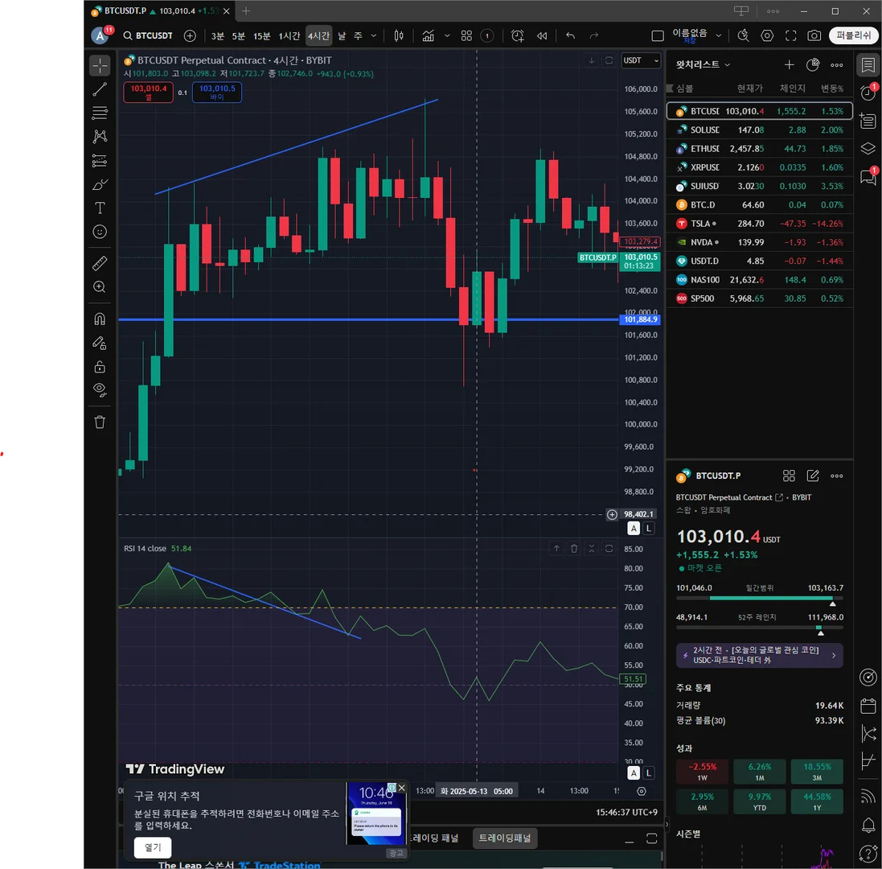Click the 열기 button in the ad
Viewport: 882px width, 869px height.
coord(153,847)
